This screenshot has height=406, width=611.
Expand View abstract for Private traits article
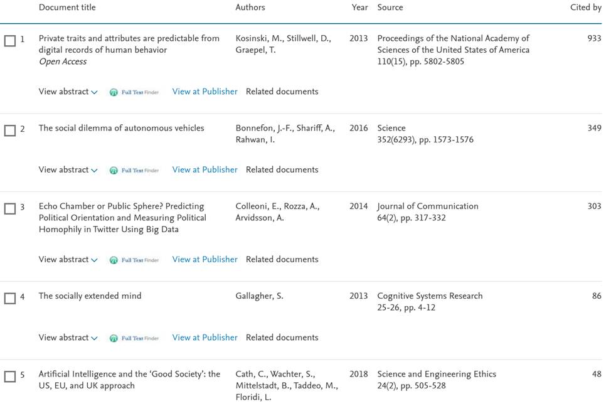coord(68,92)
